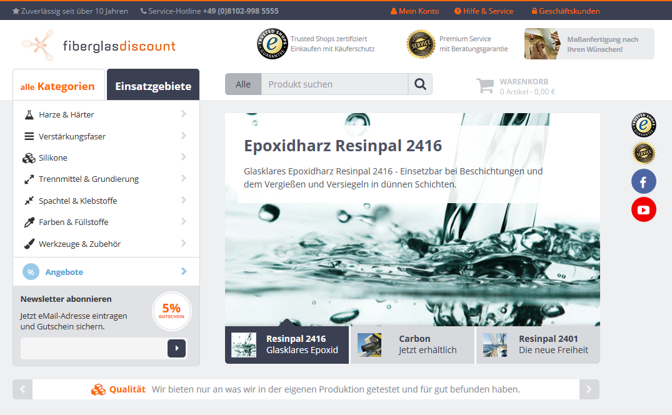Image resolution: width=672 pixels, height=415 pixels.
Task: Click the Epoxidharz Resinpal 2416 headline
Action: tap(343, 146)
